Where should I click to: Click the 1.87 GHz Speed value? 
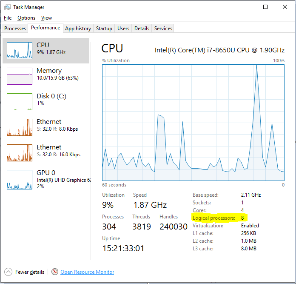[150, 205]
